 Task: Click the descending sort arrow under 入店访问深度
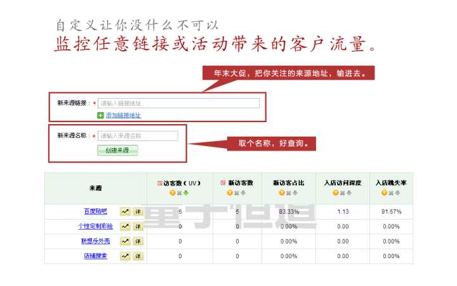click(x=348, y=193)
